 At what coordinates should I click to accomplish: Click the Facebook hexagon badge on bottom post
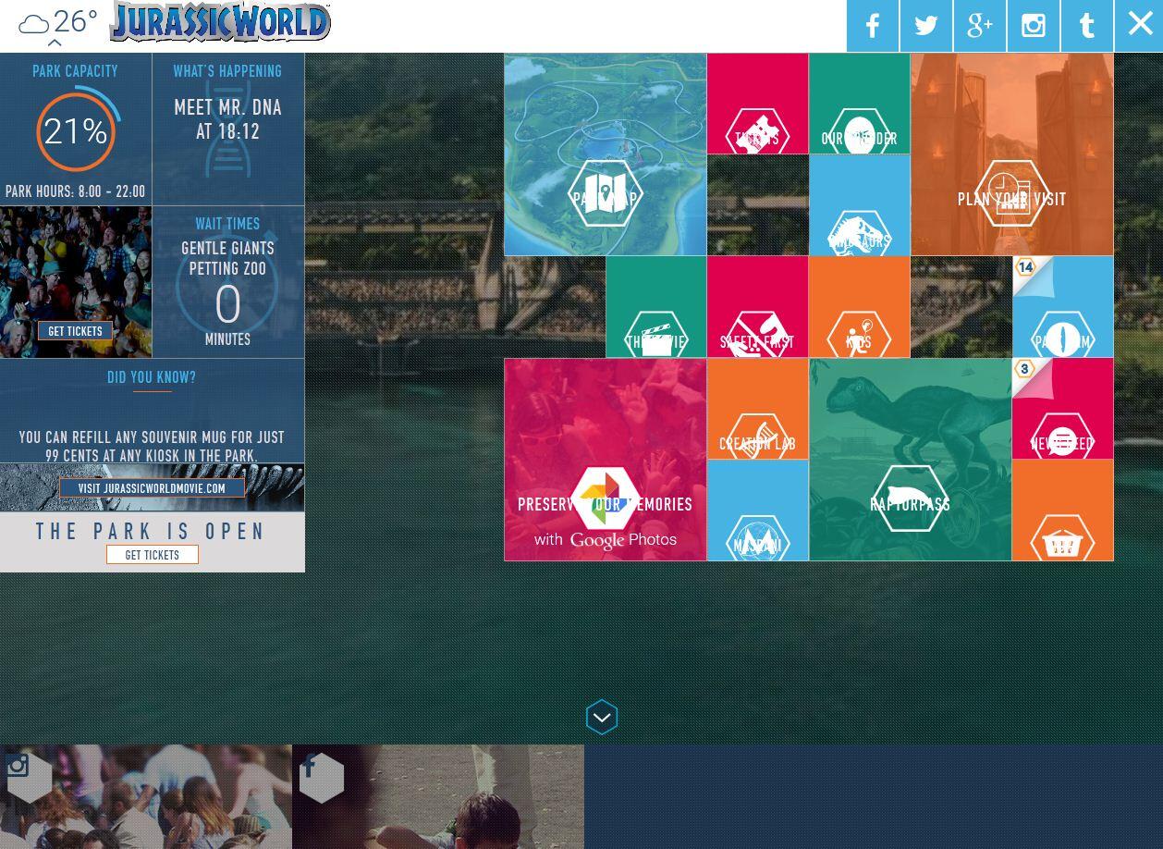click(x=321, y=777)
